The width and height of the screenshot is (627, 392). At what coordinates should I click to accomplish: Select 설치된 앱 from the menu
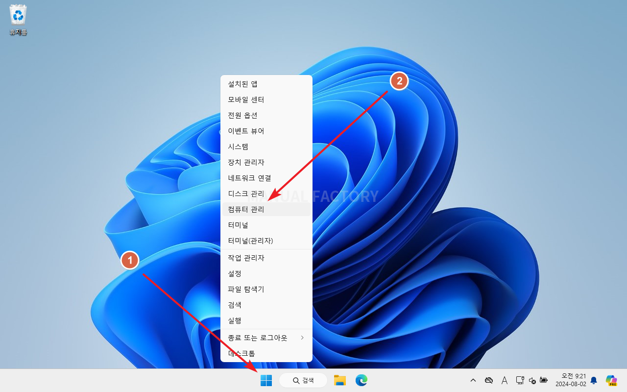point(266,84)
